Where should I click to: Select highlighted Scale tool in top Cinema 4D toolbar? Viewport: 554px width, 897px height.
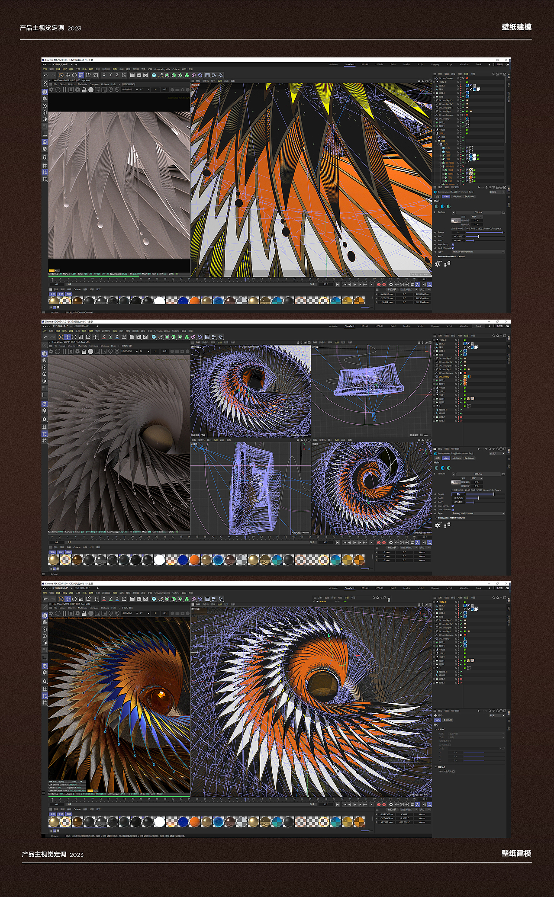click(81, 75)
